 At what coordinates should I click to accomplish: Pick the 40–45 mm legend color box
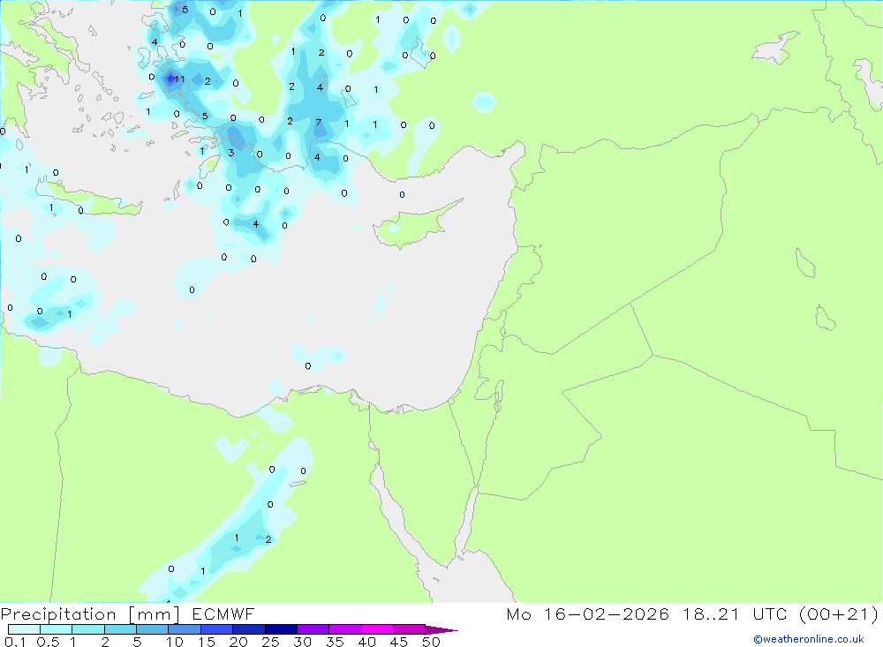377,629
